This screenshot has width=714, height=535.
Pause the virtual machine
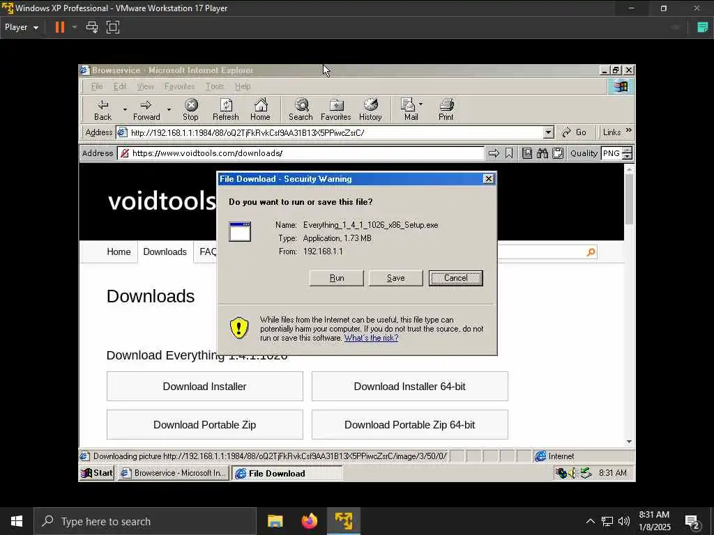(60, 27)
